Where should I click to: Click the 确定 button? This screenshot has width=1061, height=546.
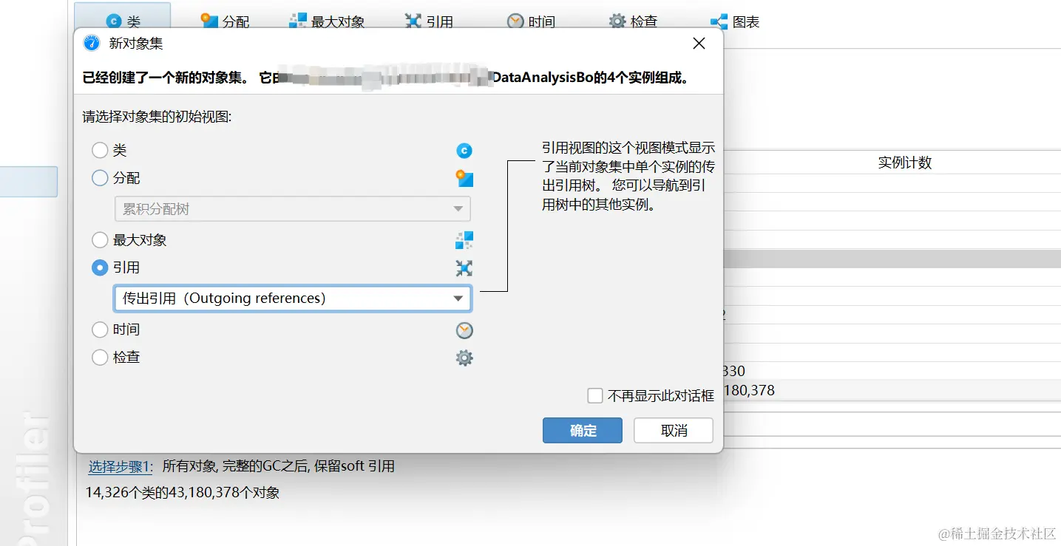583,431
